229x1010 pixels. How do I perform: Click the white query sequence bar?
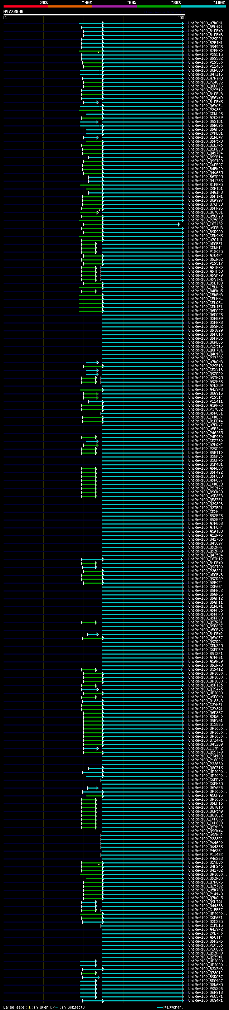click(x=94, y=14)
